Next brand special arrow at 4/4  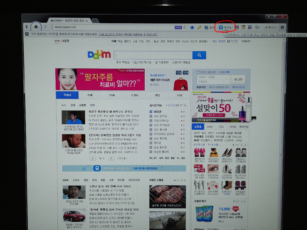click(x=184, y=180)
